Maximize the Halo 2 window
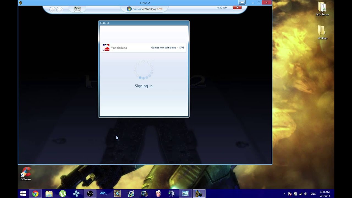This screenshot has width=352, height=198. pos(259,2)
